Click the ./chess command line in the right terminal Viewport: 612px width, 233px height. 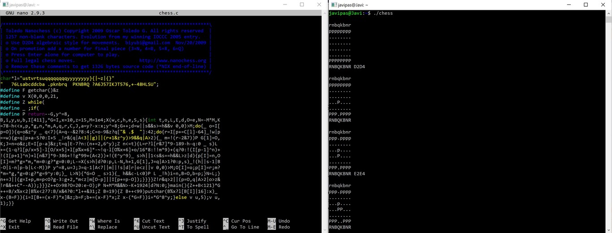click(383, 13)
